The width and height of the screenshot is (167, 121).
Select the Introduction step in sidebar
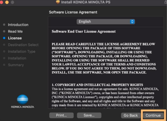(x=18, y=25)
